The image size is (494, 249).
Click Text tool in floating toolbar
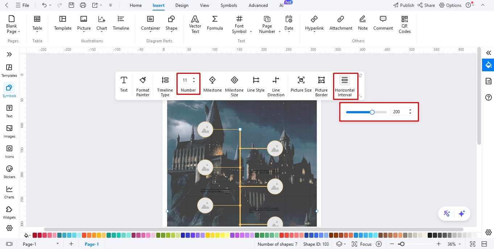tap(124, 84)
